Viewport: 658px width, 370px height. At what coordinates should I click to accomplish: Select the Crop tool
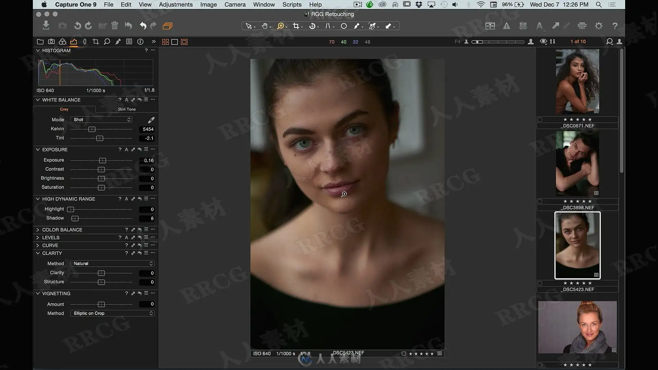point(296,26)
